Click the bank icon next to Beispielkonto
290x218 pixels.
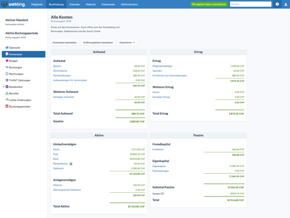71,164
